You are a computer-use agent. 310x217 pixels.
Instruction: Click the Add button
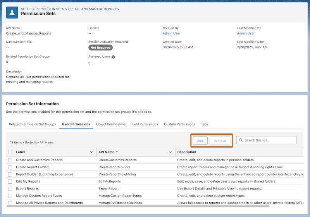click(200, 141)
